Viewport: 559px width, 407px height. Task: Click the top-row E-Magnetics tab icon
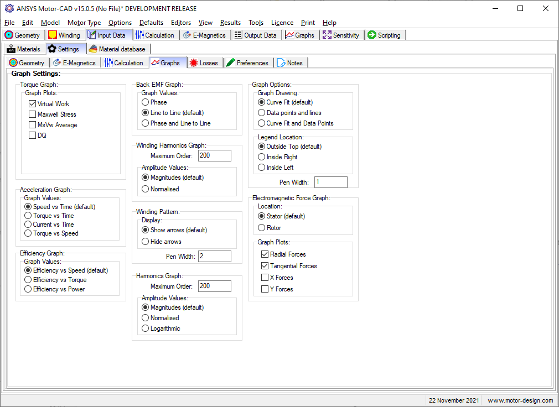(187, 35)
